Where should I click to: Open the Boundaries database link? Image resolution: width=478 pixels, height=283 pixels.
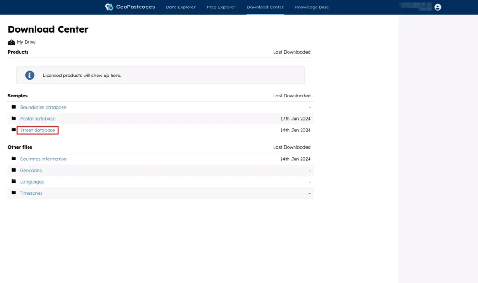43,107
